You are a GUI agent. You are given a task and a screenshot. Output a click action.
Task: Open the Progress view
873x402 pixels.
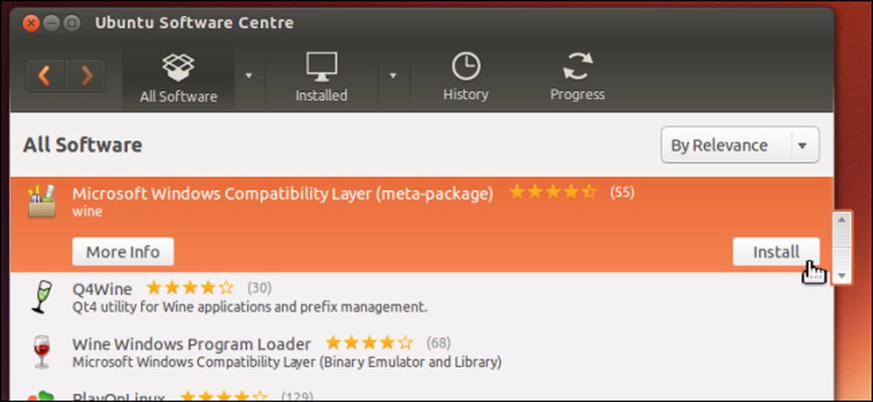pyautogui.click(x=577, y=78)
